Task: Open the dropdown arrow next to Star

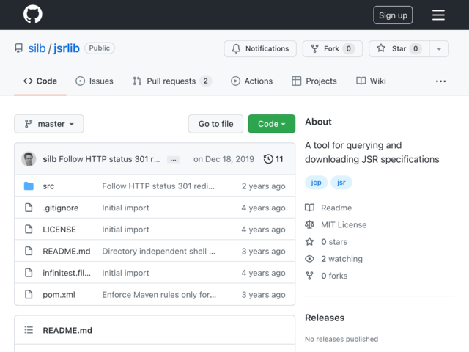Action: (439, 48)
